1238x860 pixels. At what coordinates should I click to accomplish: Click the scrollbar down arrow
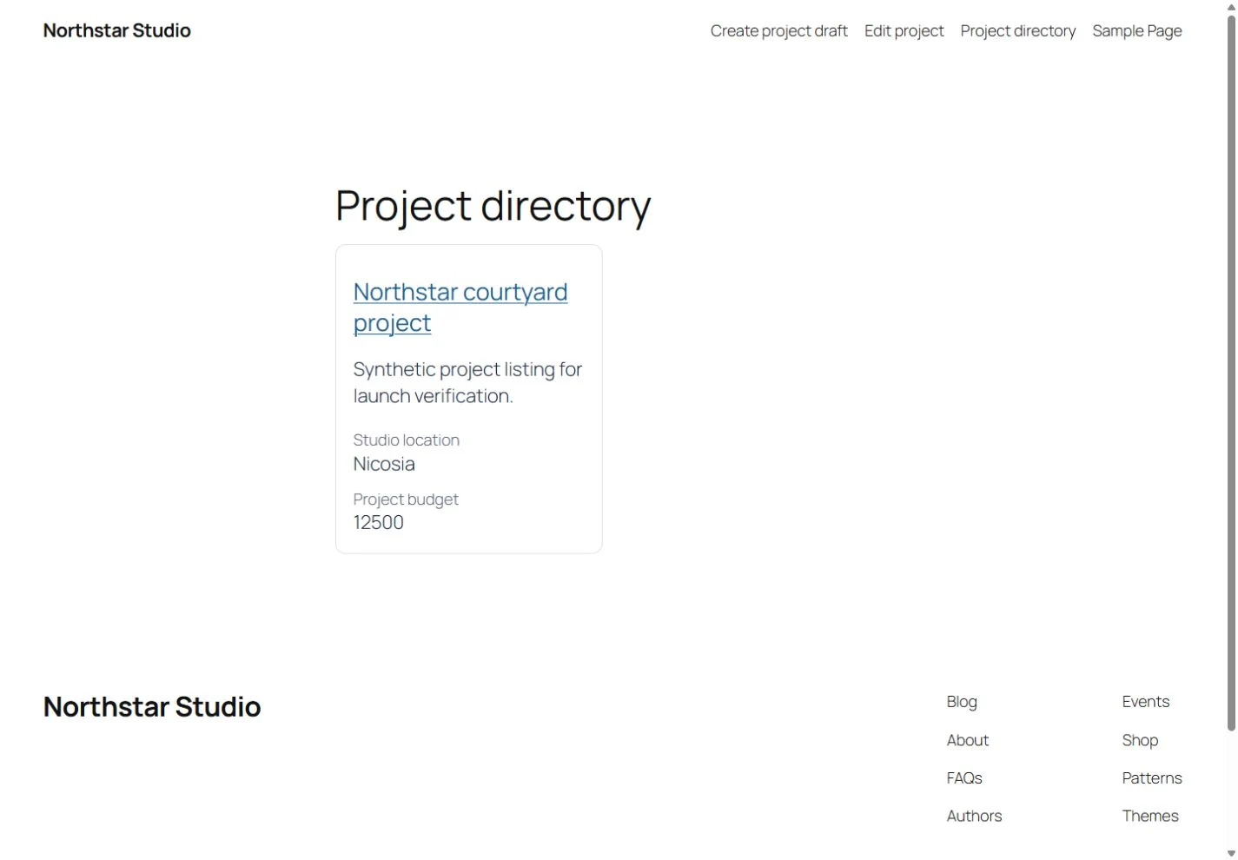pos(1231,854)
